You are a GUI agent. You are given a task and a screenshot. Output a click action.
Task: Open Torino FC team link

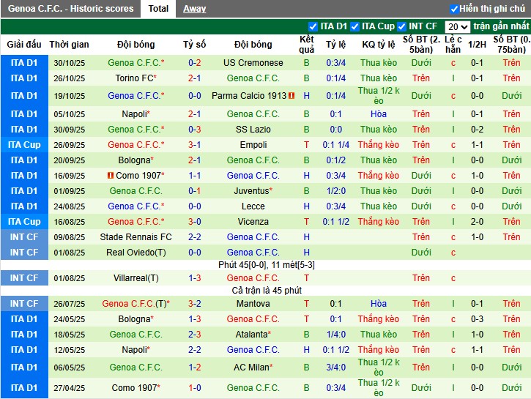click(x=135, y=78)
